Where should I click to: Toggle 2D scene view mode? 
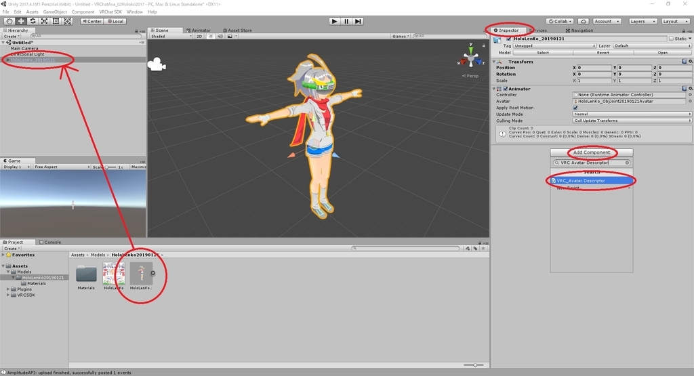(x=199, y=37)
